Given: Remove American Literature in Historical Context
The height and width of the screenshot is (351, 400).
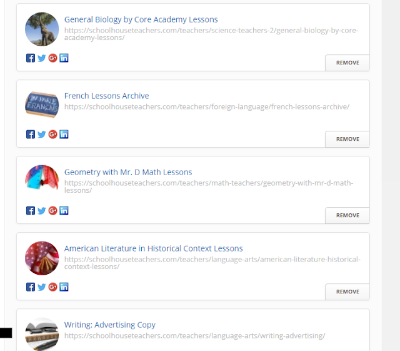Looking at the screenshot, I should click(347, 292).
